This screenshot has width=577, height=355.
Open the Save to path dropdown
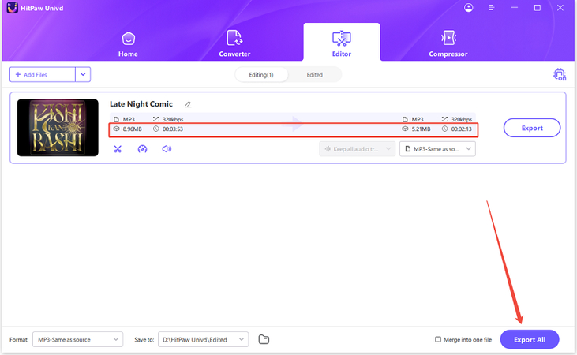203,339
